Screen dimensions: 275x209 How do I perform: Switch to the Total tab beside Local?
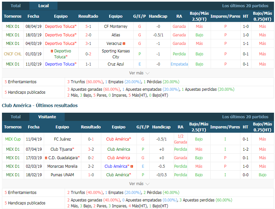(x=16, y=6)
